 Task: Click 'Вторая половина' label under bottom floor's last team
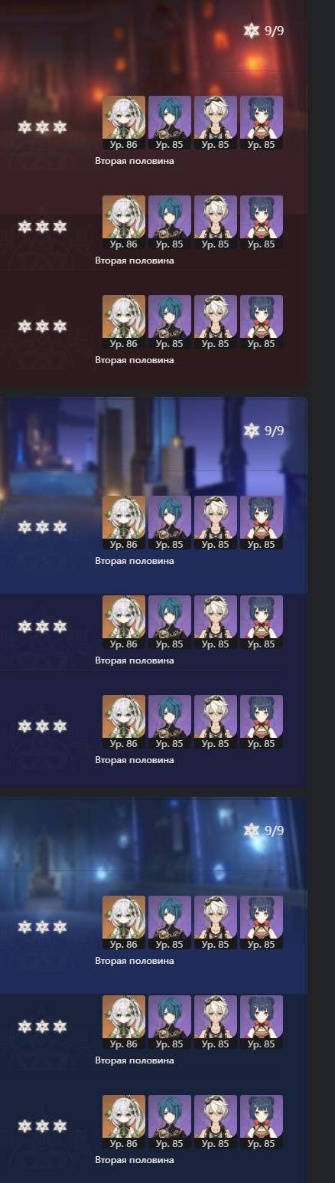pyautogui.click(x=135, y=1160)
